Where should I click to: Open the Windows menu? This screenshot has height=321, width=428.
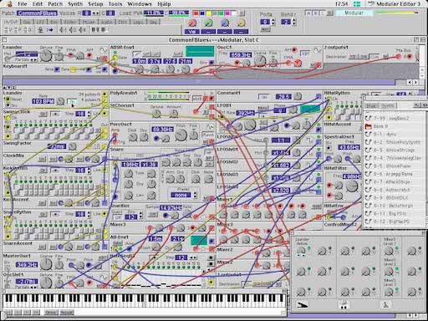point(140,4)
